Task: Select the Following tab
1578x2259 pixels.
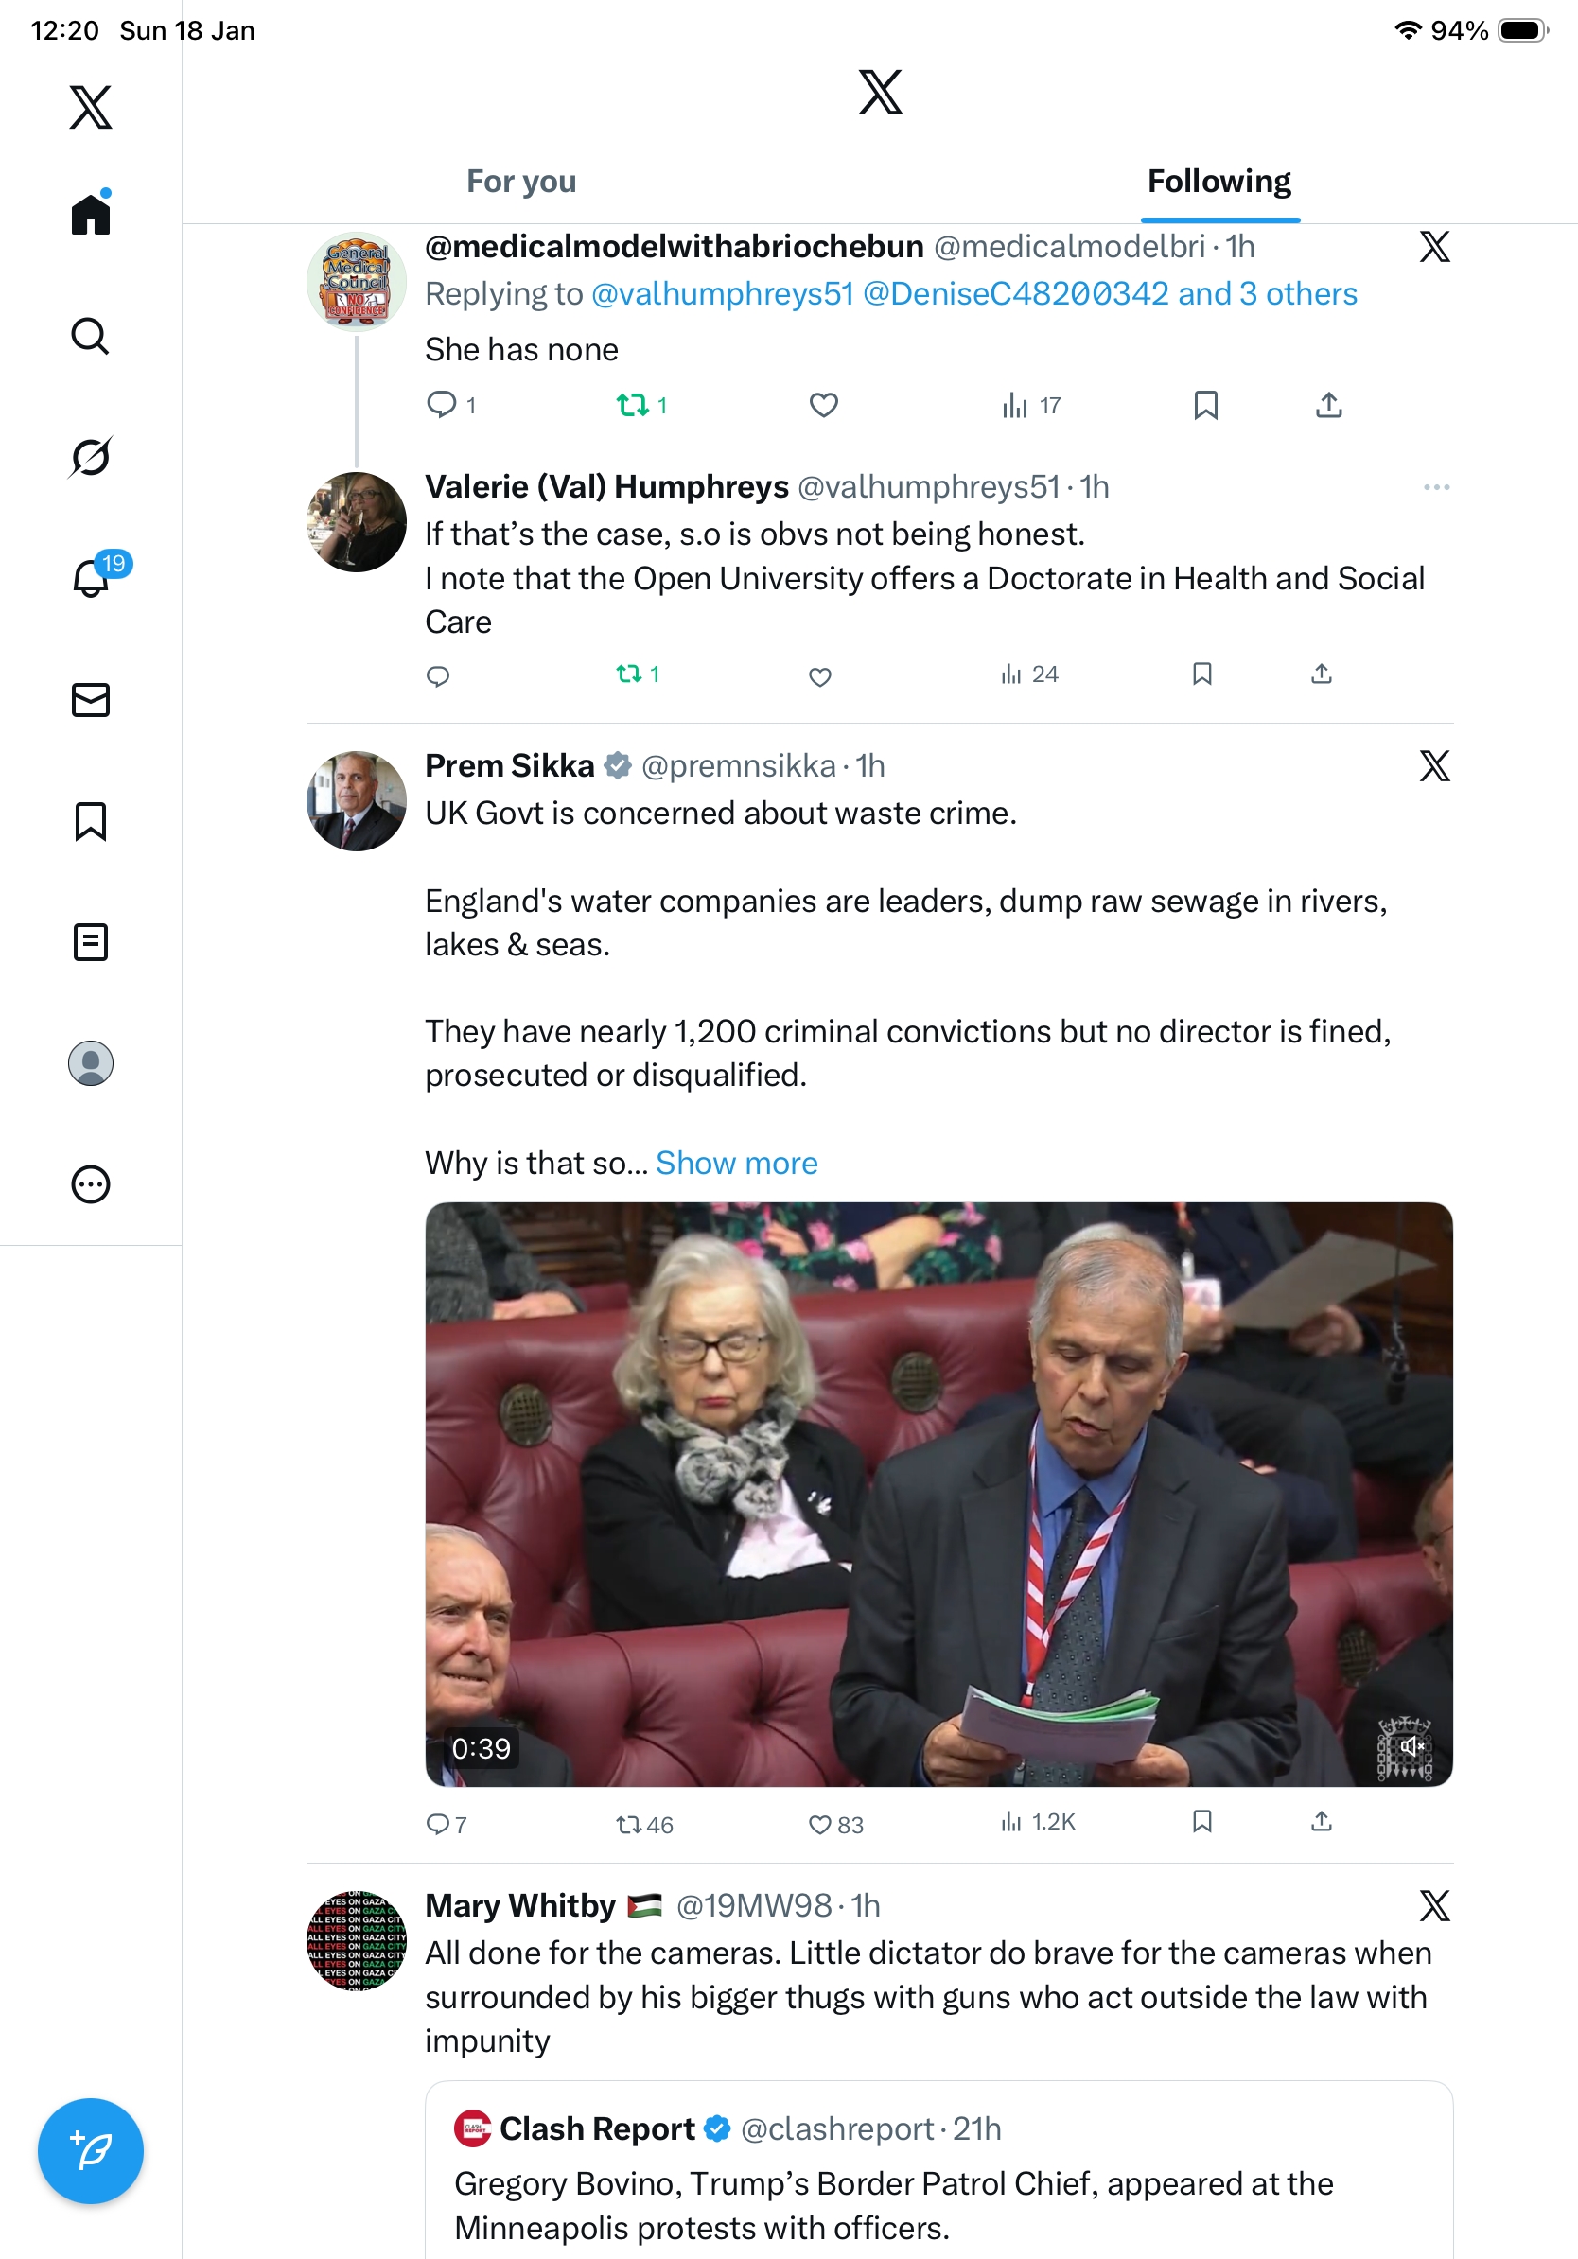Action: tap(1219, 181)
